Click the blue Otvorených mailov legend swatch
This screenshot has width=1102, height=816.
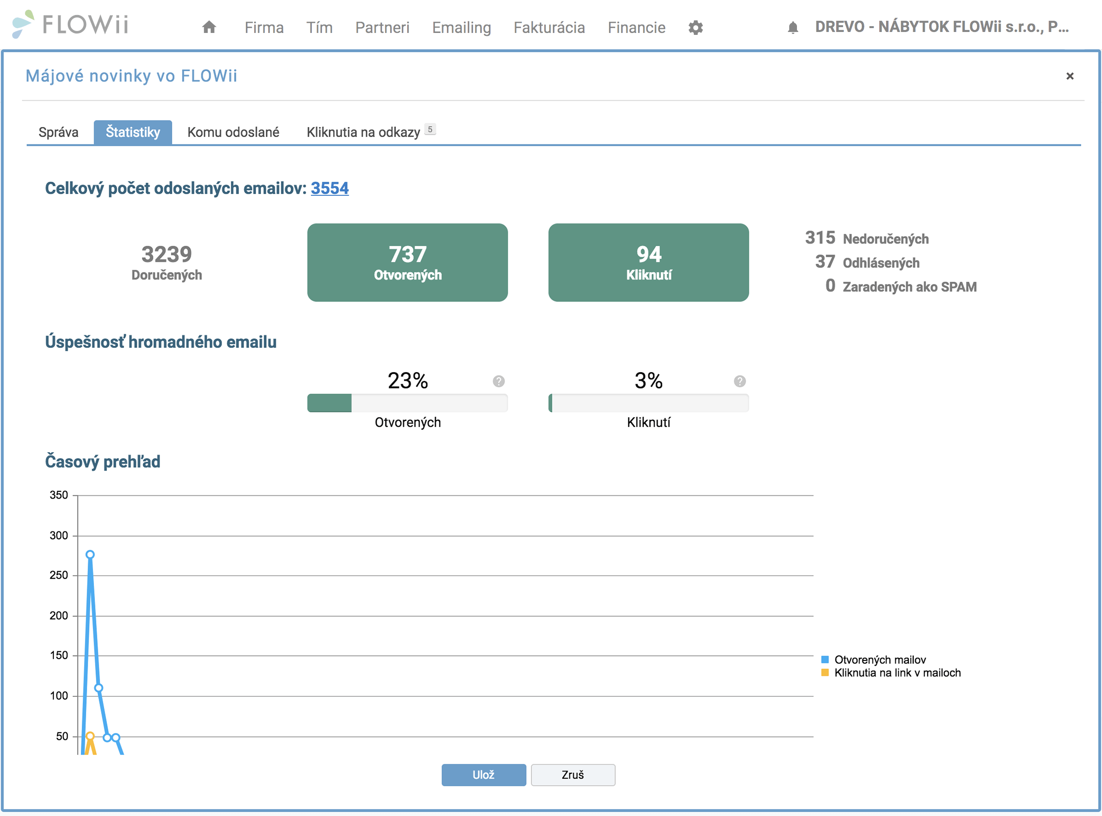click(825, 659)
